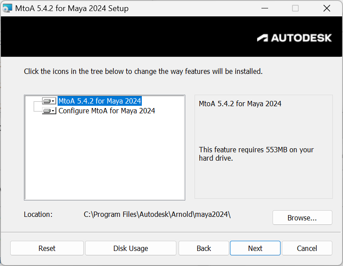
Task: Click the Reset button
Action: click(47, 248)
